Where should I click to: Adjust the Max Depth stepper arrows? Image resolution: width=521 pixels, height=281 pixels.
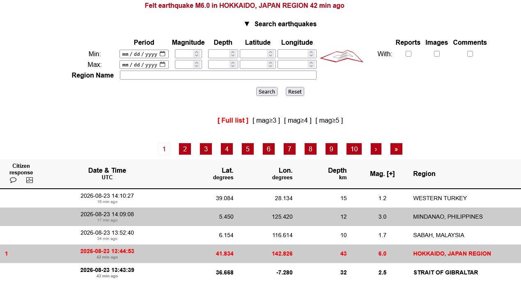pyautogui.click(x=233, y=64)
